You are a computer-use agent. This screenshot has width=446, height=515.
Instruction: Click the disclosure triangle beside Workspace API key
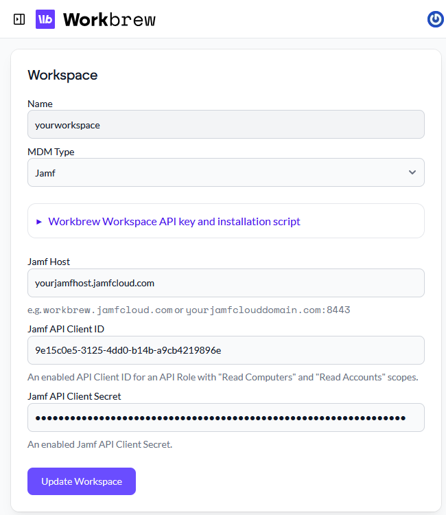click(39, 222)
